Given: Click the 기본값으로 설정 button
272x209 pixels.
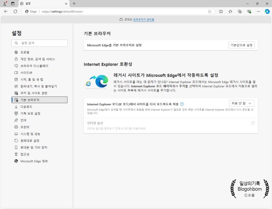Looking at the screenshot, I should pyautogui.click(x=242, y=45).
